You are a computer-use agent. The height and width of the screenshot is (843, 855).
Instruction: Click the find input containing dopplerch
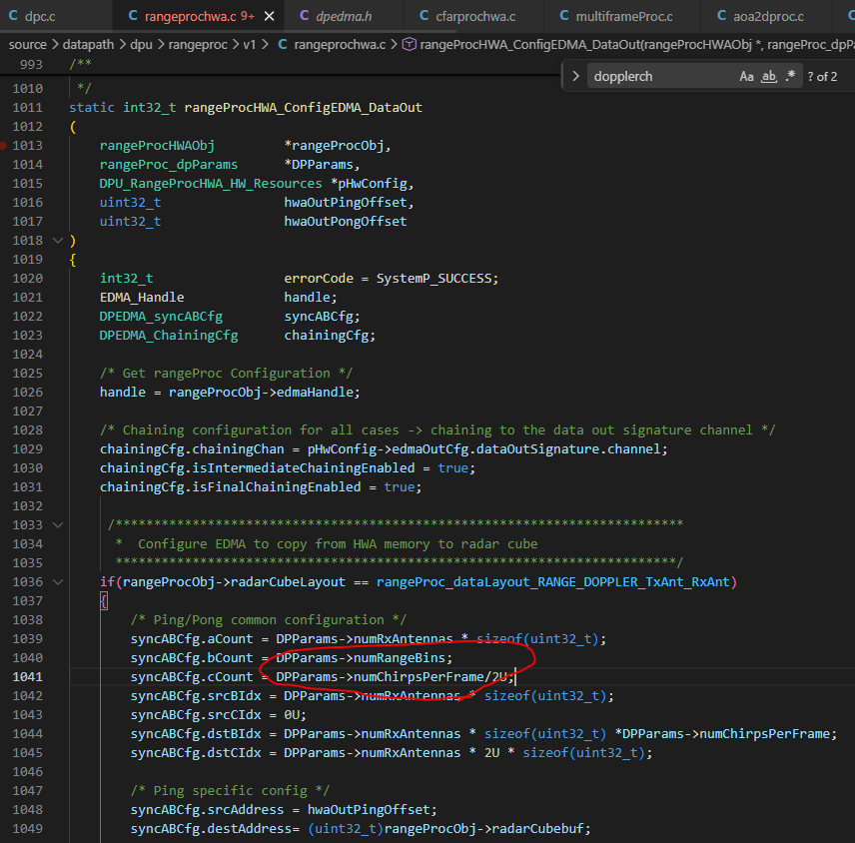point(662,76)
